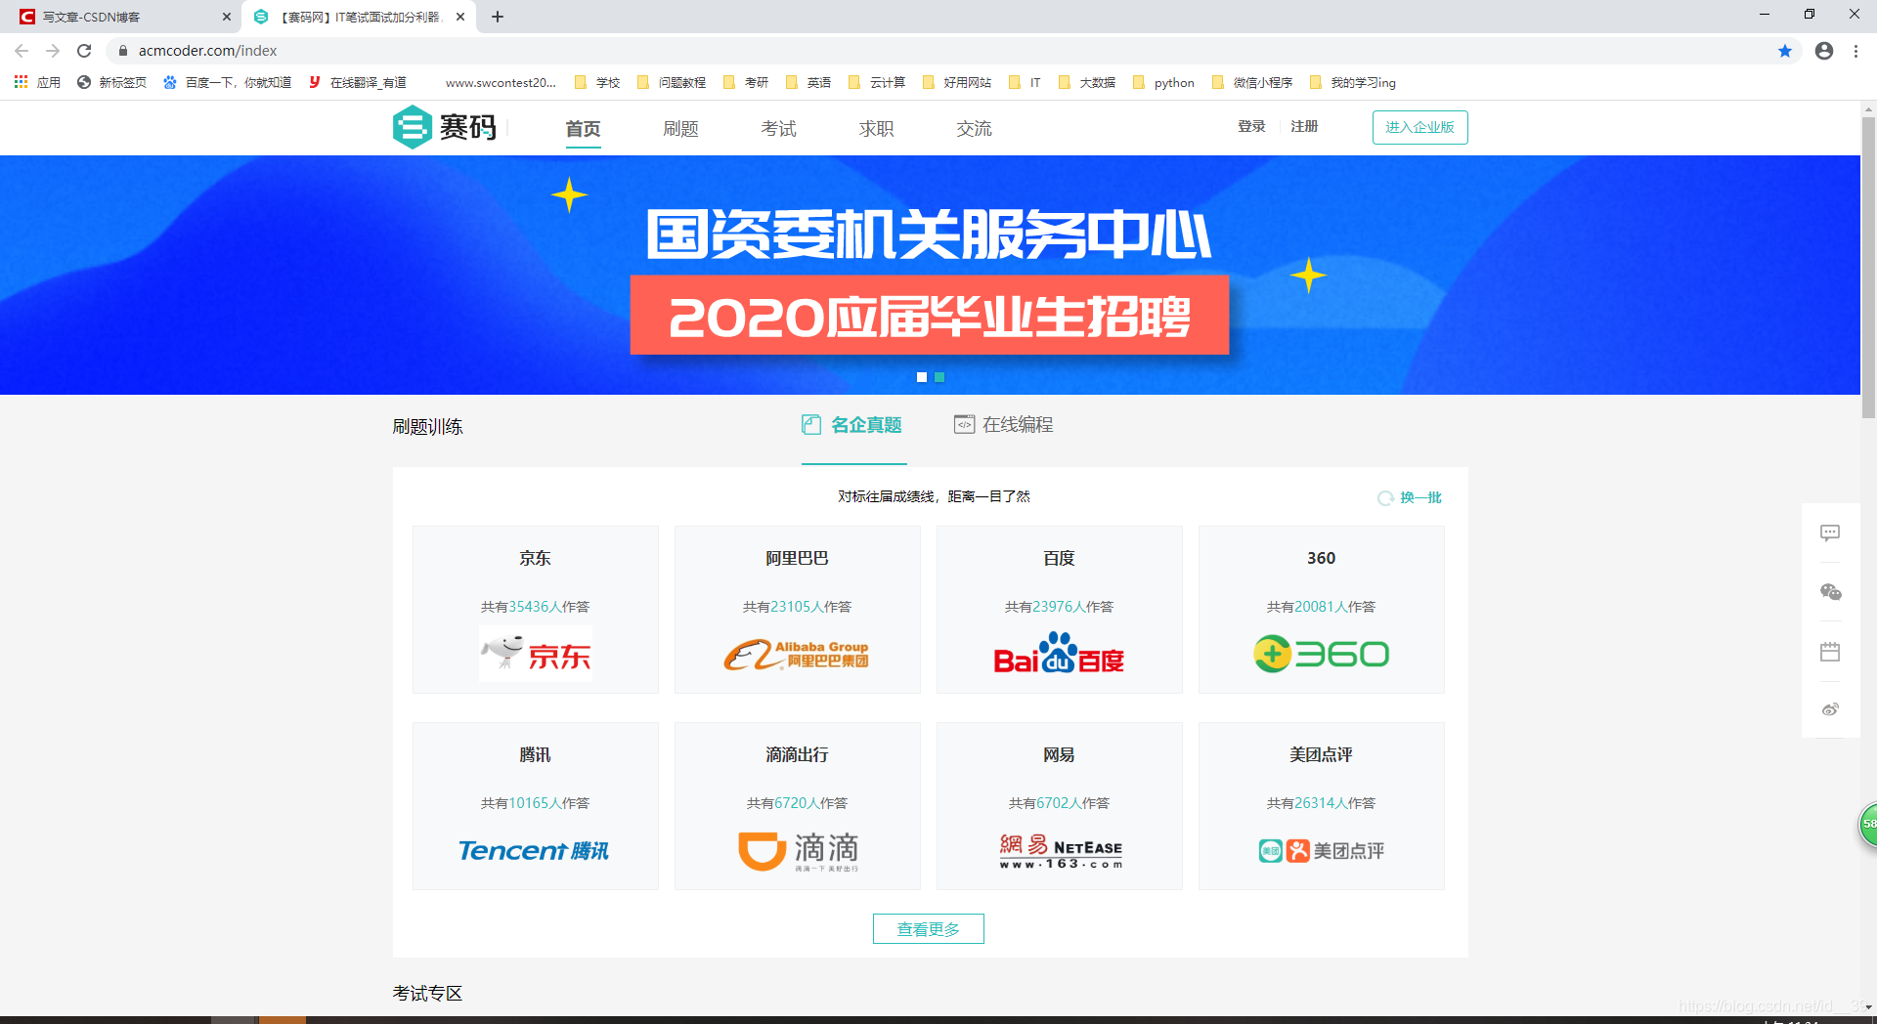
Task: Select the 求职 nav item
Action: point(876,128)
